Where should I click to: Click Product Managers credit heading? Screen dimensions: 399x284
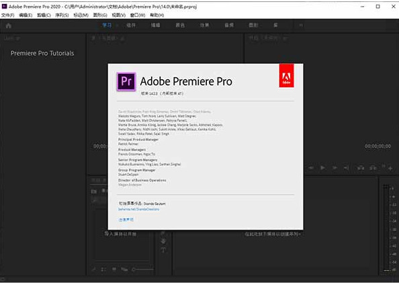(x=132, y=150)
